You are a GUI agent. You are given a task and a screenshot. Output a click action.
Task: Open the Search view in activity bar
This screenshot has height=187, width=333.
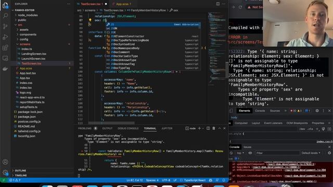[5, 16]
